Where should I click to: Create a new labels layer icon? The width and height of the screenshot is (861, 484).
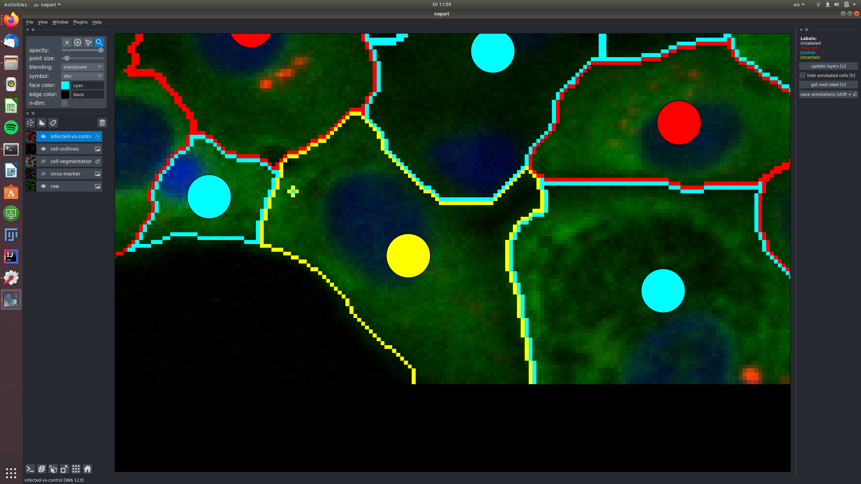tap(53, 123)
